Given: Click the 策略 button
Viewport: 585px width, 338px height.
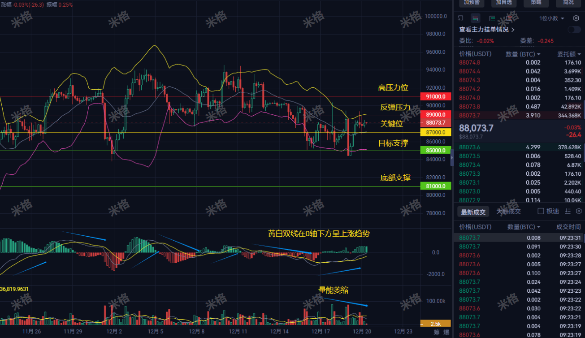Looking at the screenshot, I should 536,2.
